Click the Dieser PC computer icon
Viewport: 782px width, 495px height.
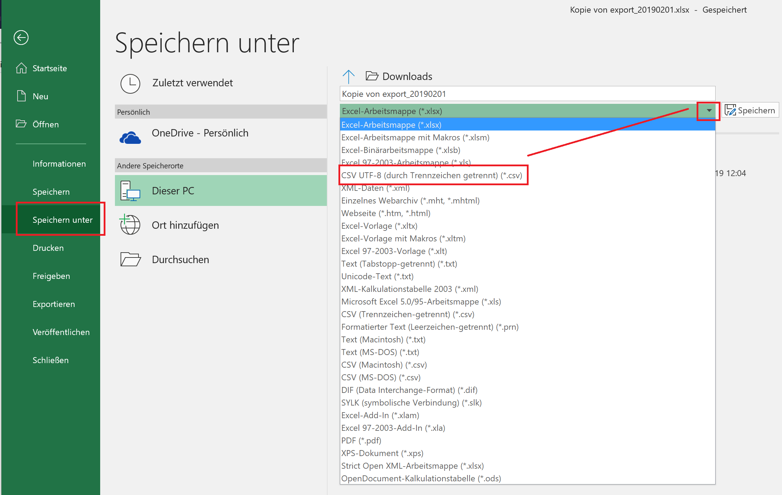130,191
